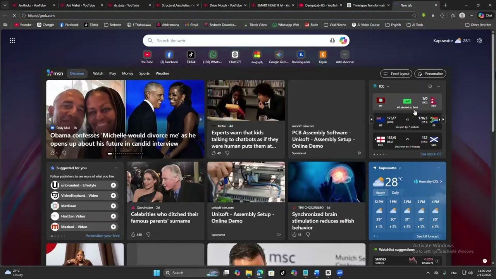Image resolution: width=496 pixels, height=279 pixels.
Task: Open the Celebrities who ditched surnames article image
Action: click(x=165, y=182)
